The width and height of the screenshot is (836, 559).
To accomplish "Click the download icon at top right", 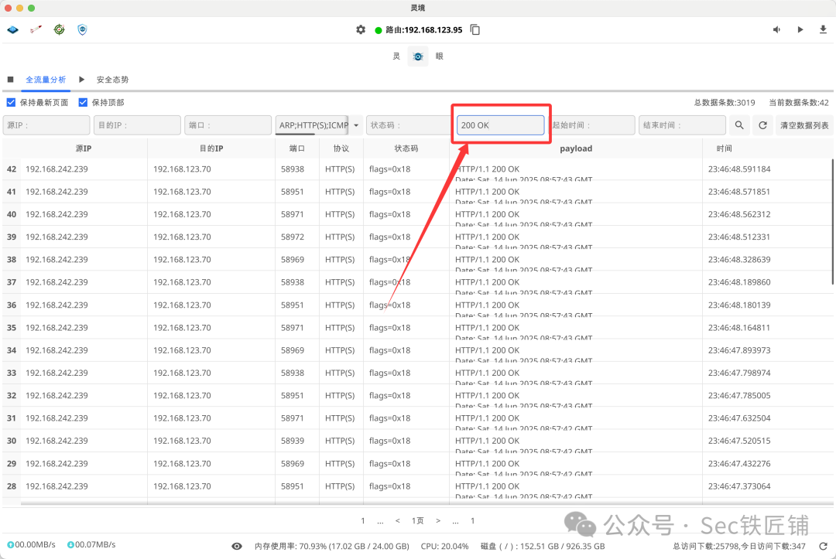I will (823, 29).
